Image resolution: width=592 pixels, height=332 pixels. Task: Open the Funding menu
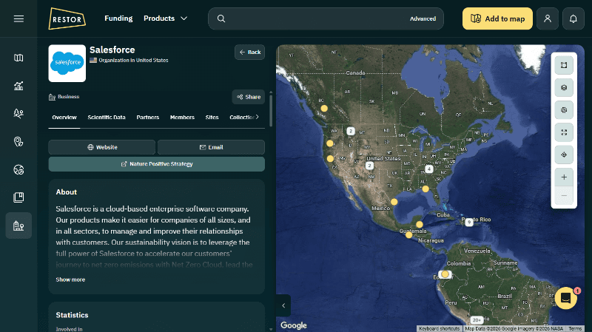(118, 18)
